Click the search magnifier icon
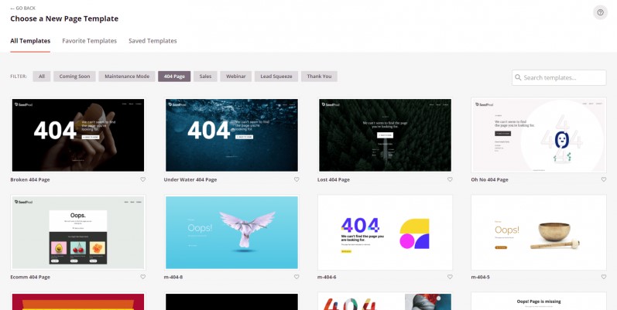 (518, 77)
